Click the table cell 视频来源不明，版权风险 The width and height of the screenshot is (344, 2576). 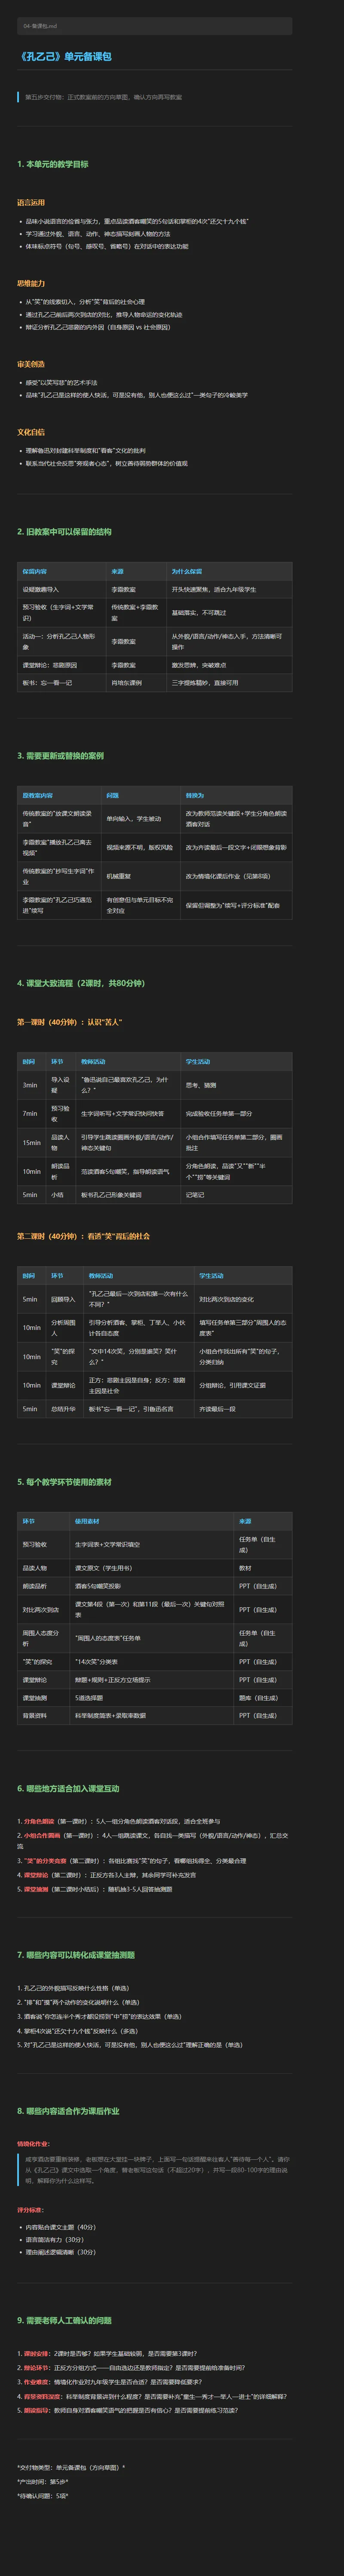140,847
